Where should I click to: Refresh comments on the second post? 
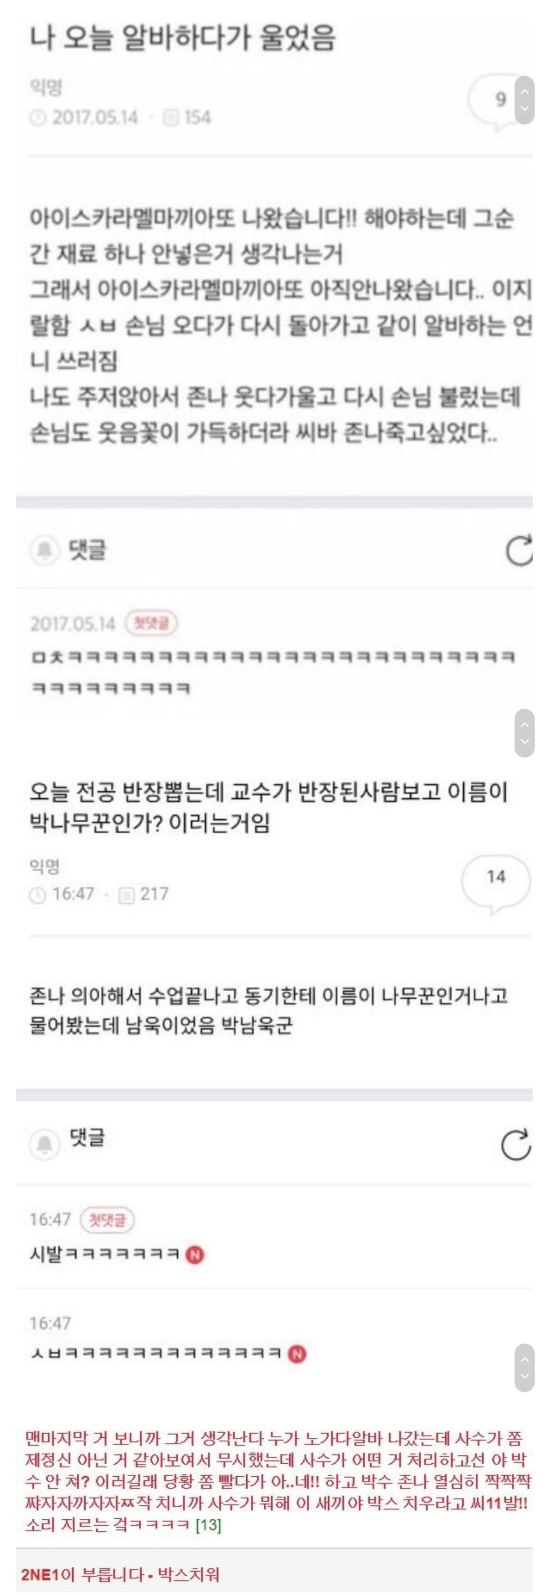tap(516, 1144)
